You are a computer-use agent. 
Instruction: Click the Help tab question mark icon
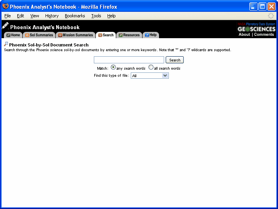click(147, 35)
